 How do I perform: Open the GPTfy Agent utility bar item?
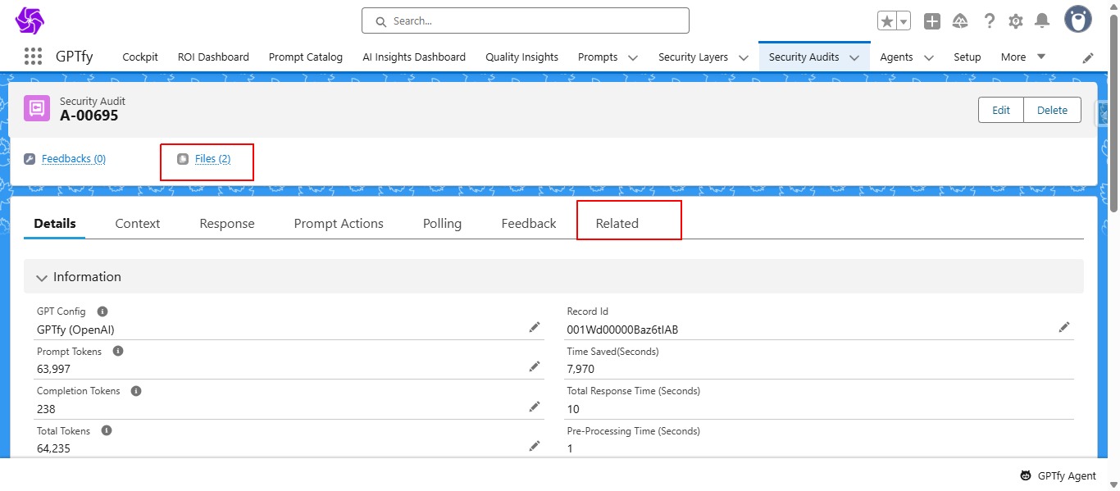(x=1058, y=475)
